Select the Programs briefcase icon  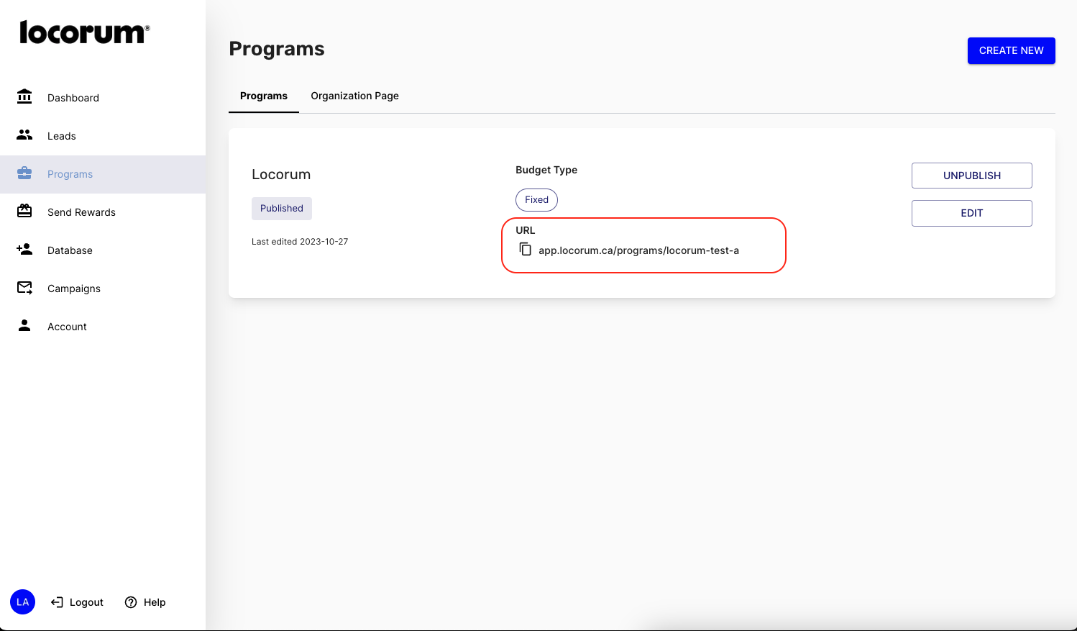pos(24,173)
